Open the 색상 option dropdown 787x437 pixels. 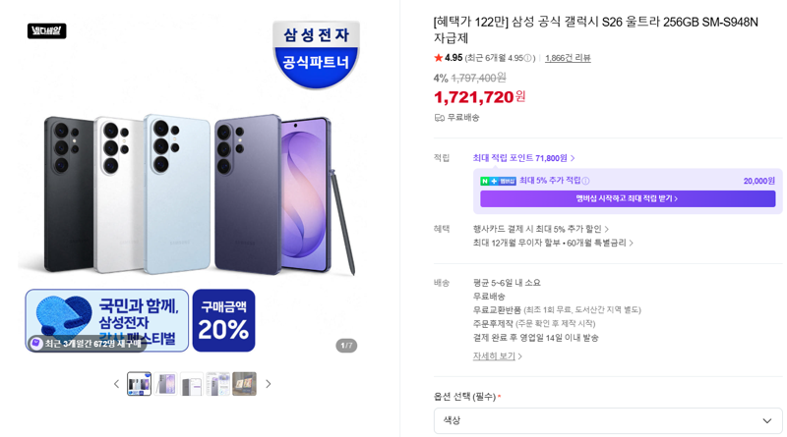[x=608, y=420]
